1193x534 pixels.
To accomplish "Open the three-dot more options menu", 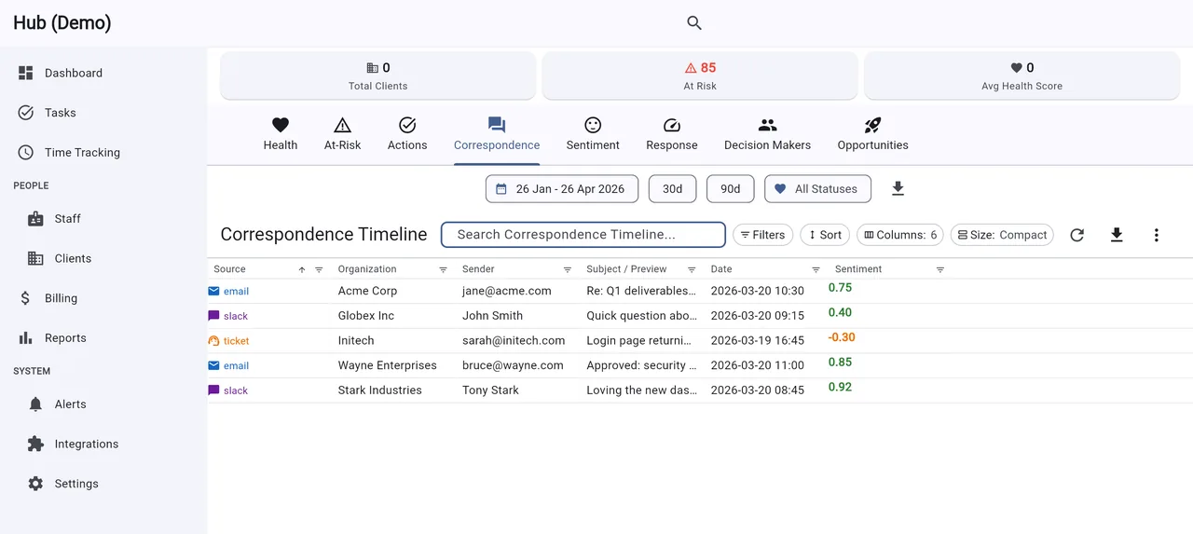I will pos(1156,235).
